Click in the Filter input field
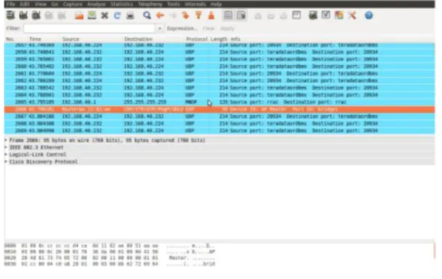The image size is (442, 279). (89, 28)
